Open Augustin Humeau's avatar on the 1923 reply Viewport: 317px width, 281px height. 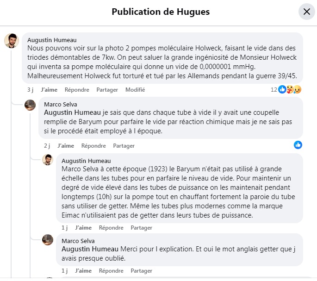(x=48, y=160)
